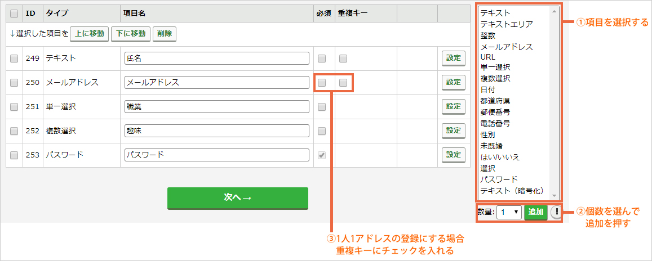Check 重複キー for the 氏名 row
Image resolution: width=652 pixels, height=261 pixels.
[x=343, y=58]
